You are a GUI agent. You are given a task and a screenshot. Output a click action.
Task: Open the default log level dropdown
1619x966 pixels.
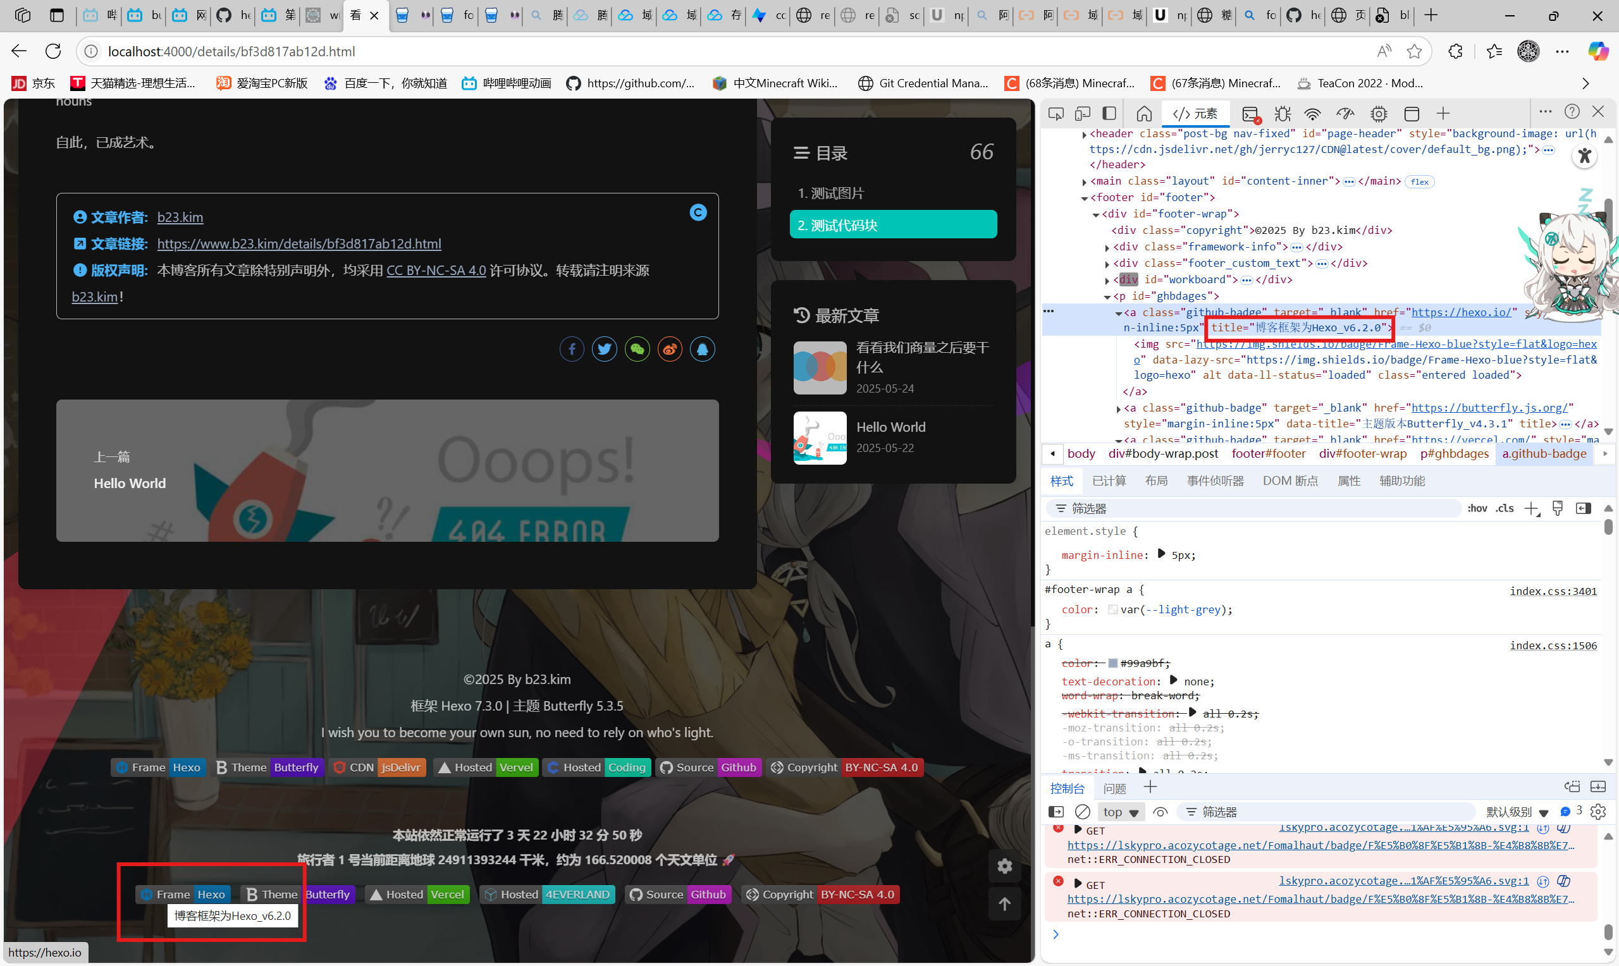1516,812
